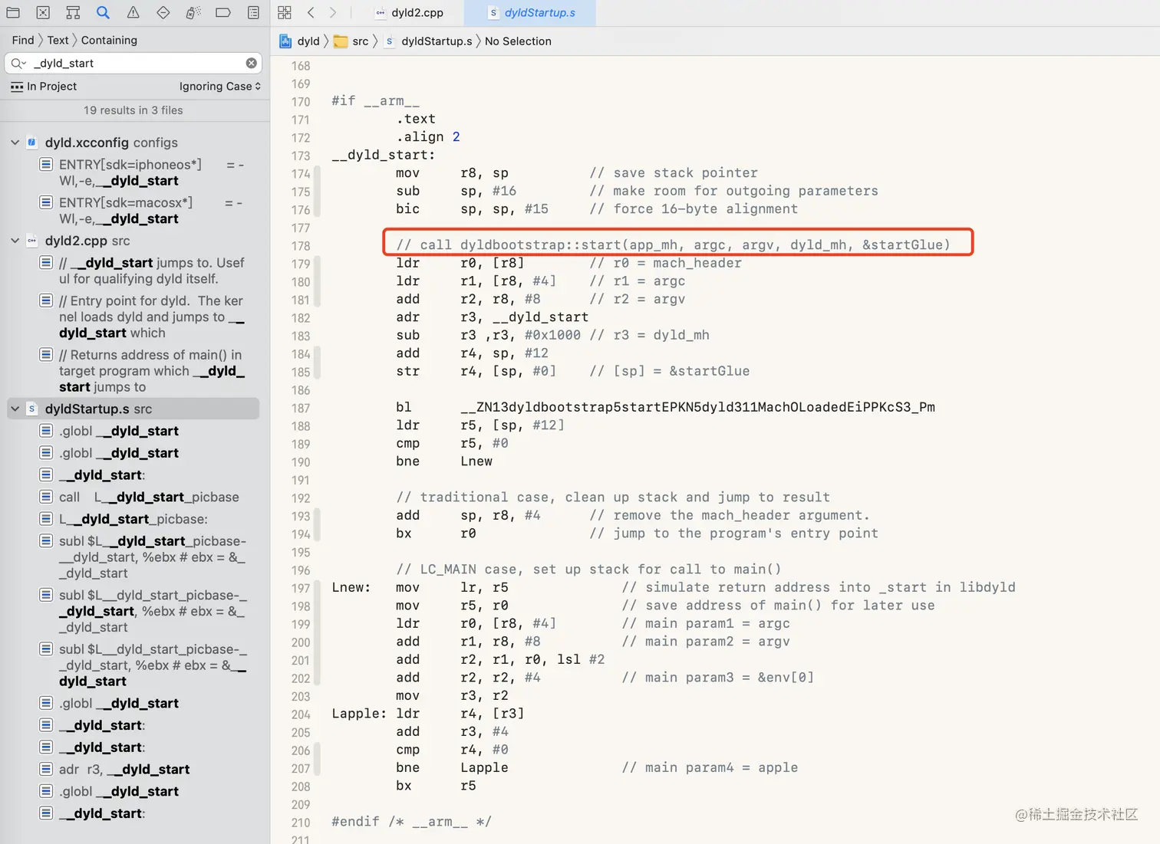Click the 'bne Lnew' instruction line
Screen dimensions: 1160x844
[444, 461]
